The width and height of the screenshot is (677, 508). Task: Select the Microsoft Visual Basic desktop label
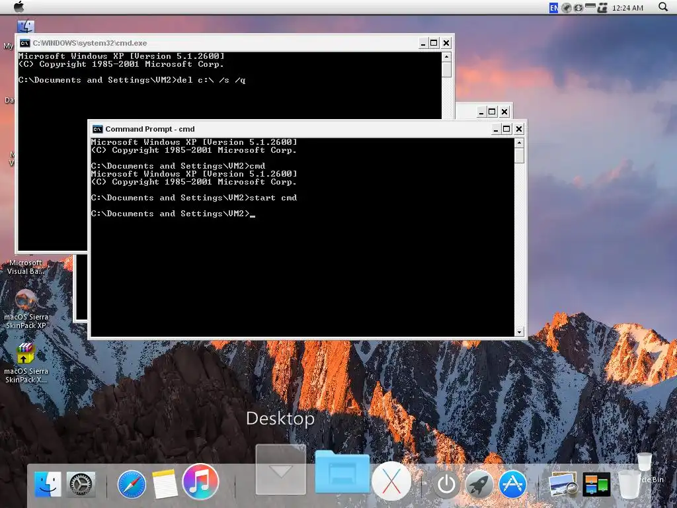click(26, 267)
